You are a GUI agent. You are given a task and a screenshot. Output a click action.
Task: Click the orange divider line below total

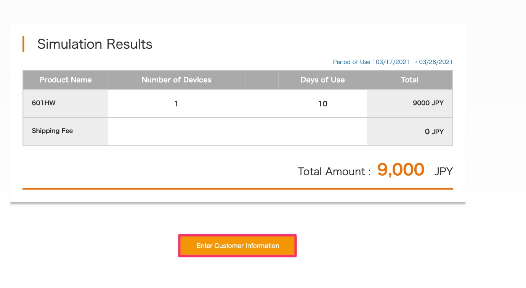(x=237, y=189)
